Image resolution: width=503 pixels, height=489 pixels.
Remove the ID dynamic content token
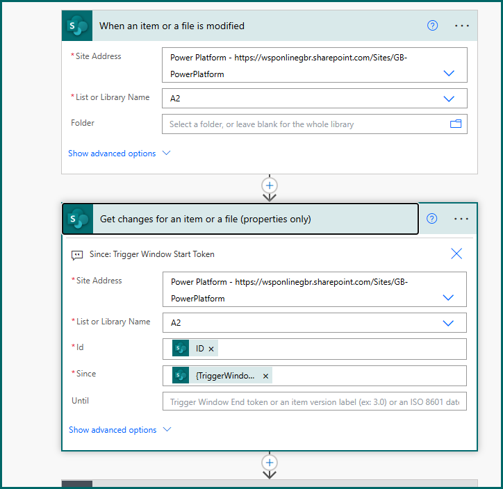tap(211, 349)
